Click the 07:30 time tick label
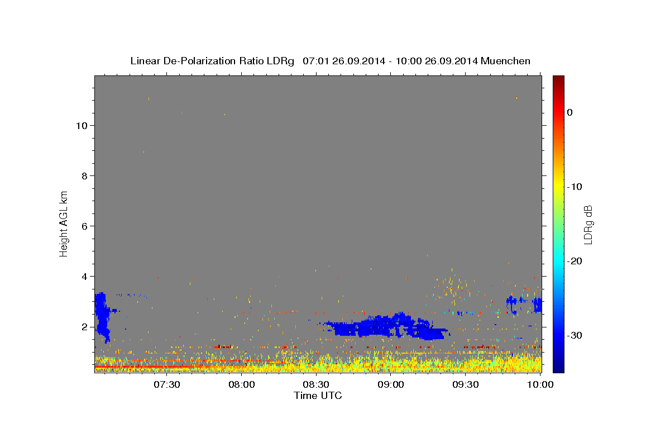The image size is (670, 447). (x=166, y=384)
